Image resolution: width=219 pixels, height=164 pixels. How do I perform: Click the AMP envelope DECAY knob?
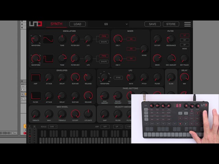[x=62, y=77]
